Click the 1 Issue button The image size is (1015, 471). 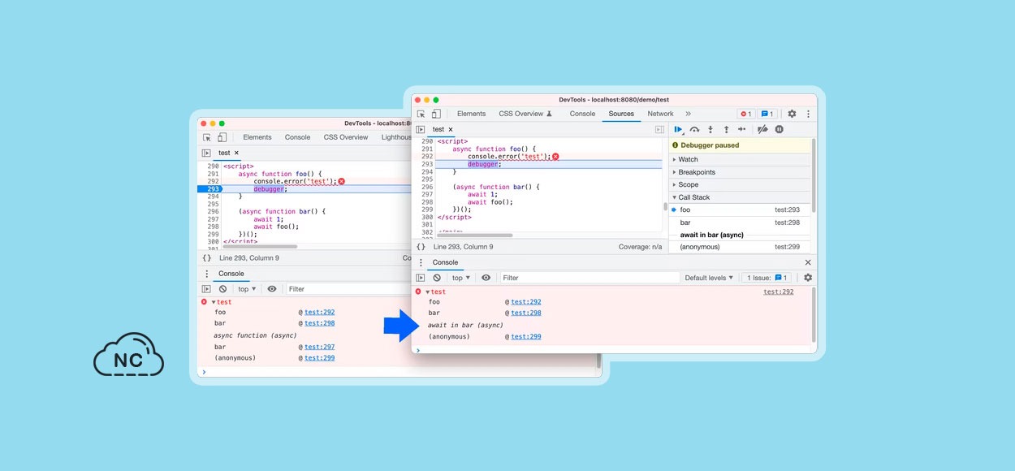[x=767, y=278]
